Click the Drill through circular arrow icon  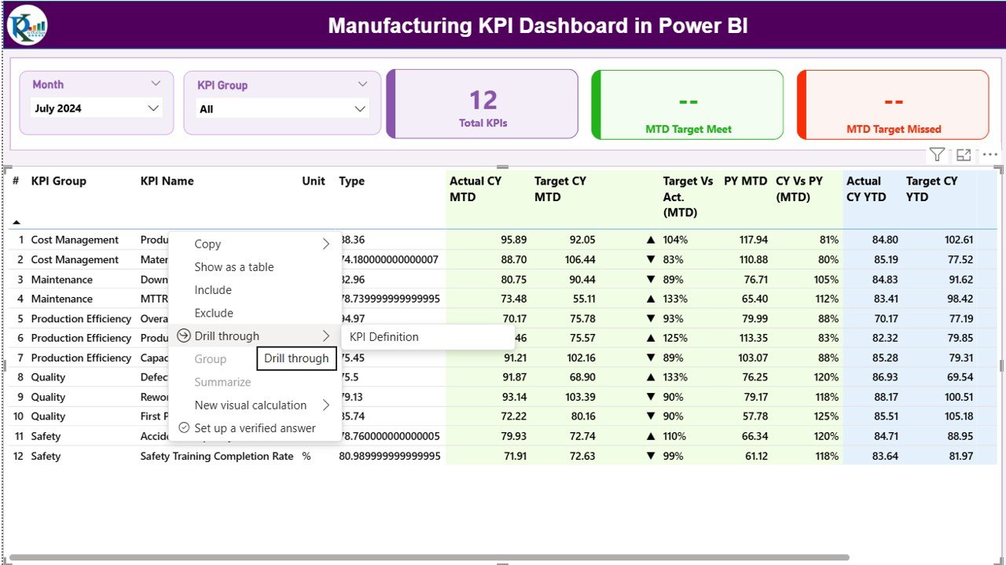182,336
